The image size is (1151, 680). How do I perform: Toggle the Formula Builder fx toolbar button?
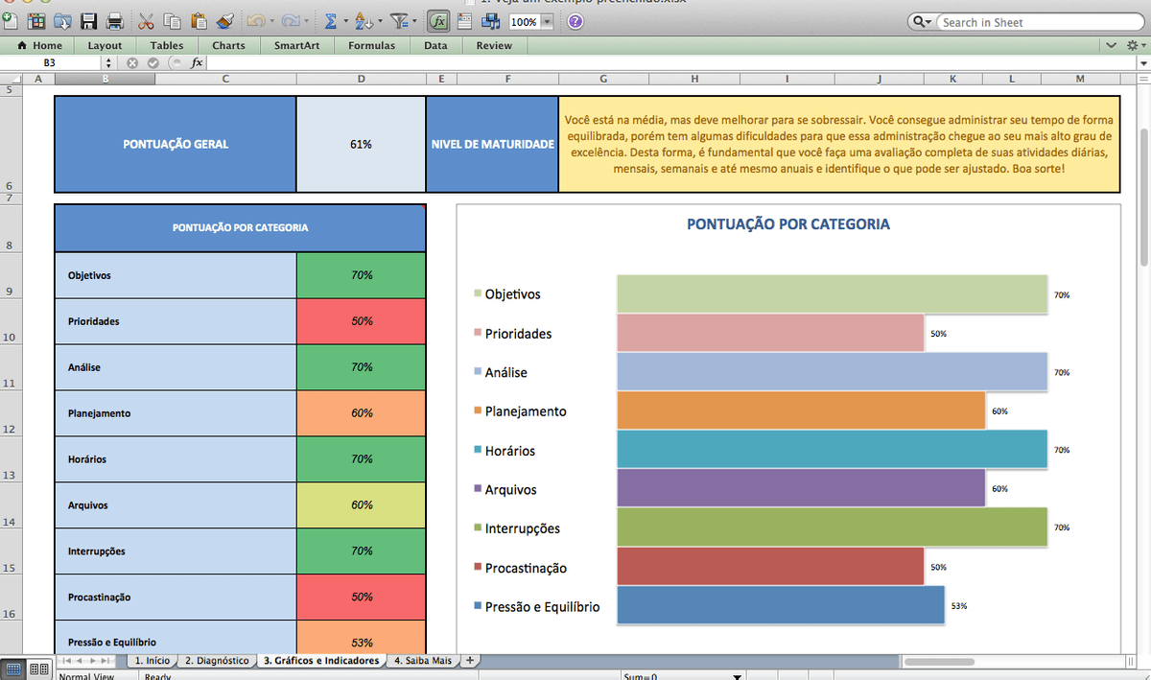pos(439,21)
